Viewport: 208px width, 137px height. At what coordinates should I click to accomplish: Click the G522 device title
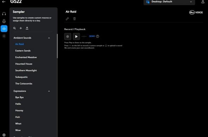(16, 2)
